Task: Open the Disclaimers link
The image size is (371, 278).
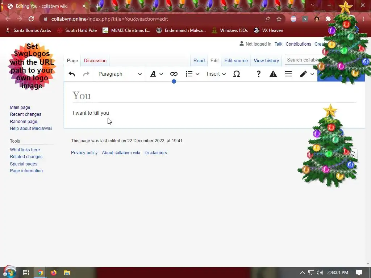Action: pyautogui.click(x=156, y=153)
